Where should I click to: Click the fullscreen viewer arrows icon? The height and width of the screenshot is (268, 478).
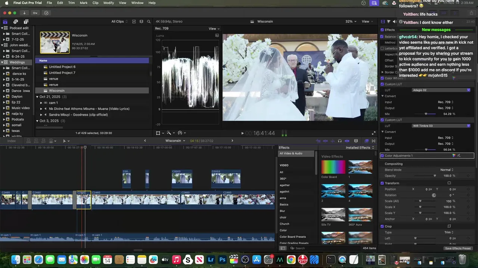373,133
